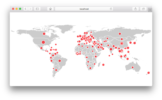Click the localhost address bar
The height and width of the screenshot is (100, 162).
84,9
